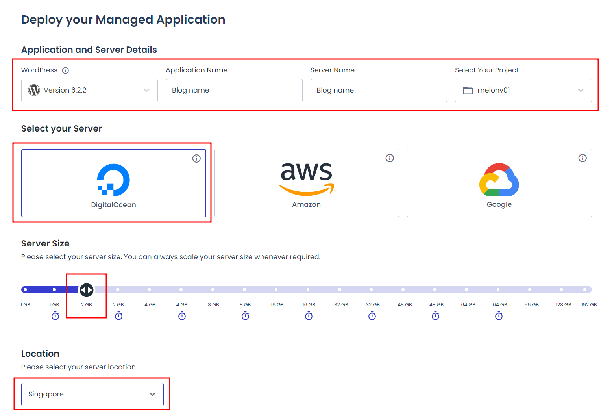The height and width of the screenshot is (415, 601).
Task: Click the AWS logo
Action: click(307, 179)
